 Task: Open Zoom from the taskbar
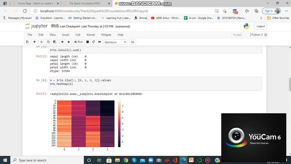tap(151, 160)
